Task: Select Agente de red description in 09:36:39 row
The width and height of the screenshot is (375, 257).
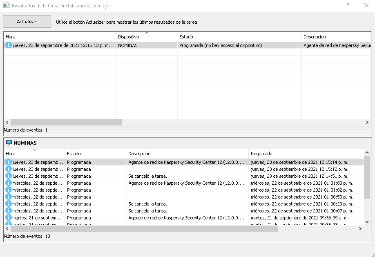Action: (187, 217)
